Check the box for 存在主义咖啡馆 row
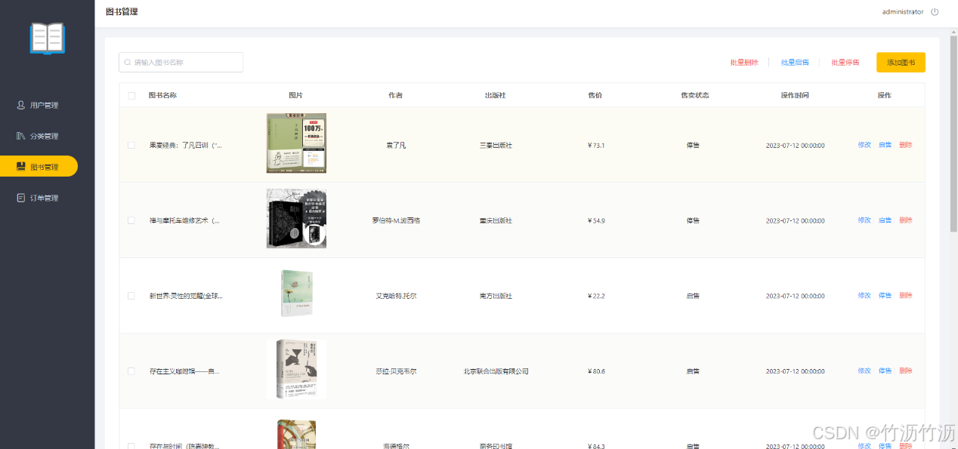The width and height of the screenshot is (958, 449). coord(131,371)
